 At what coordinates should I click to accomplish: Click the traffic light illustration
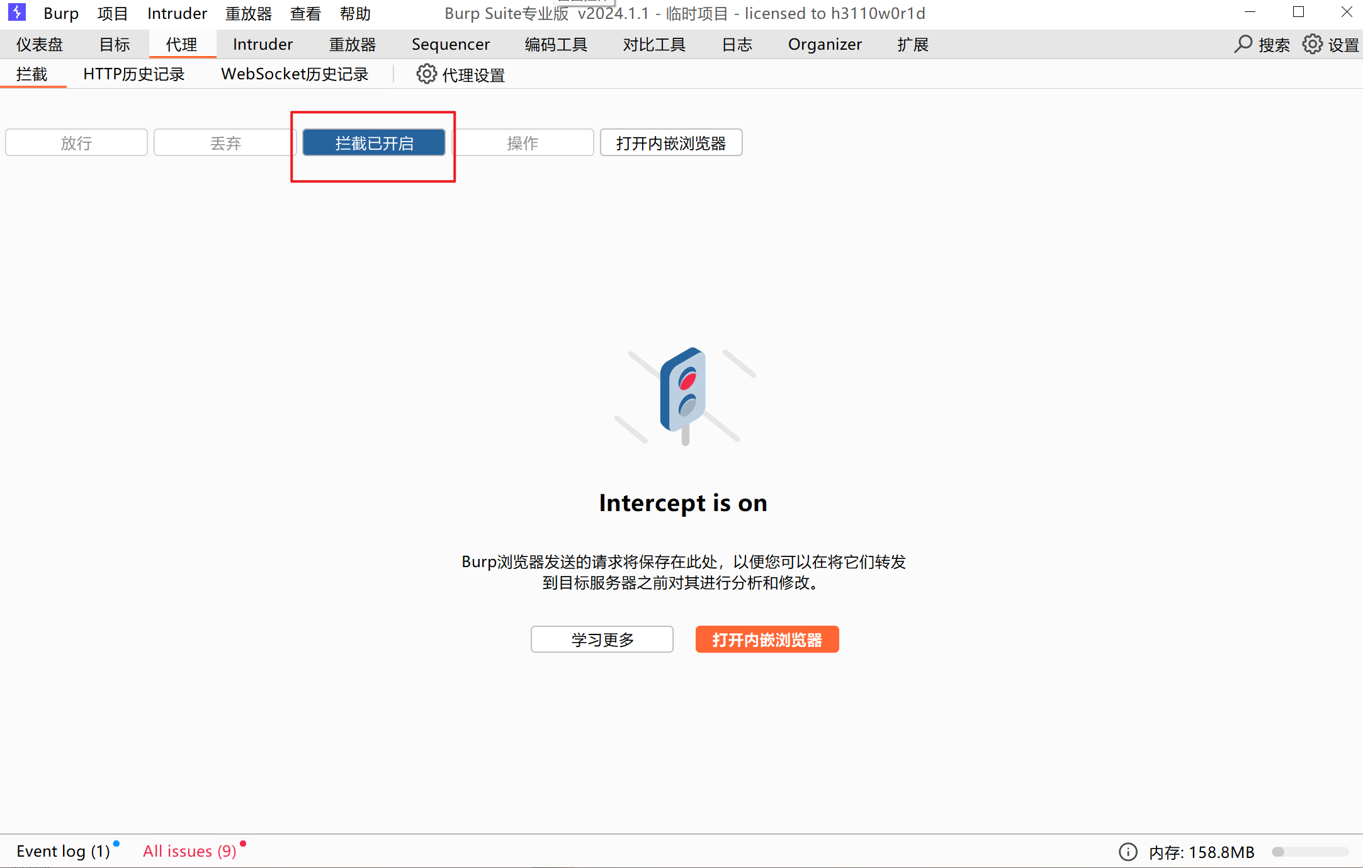[684, 396]
